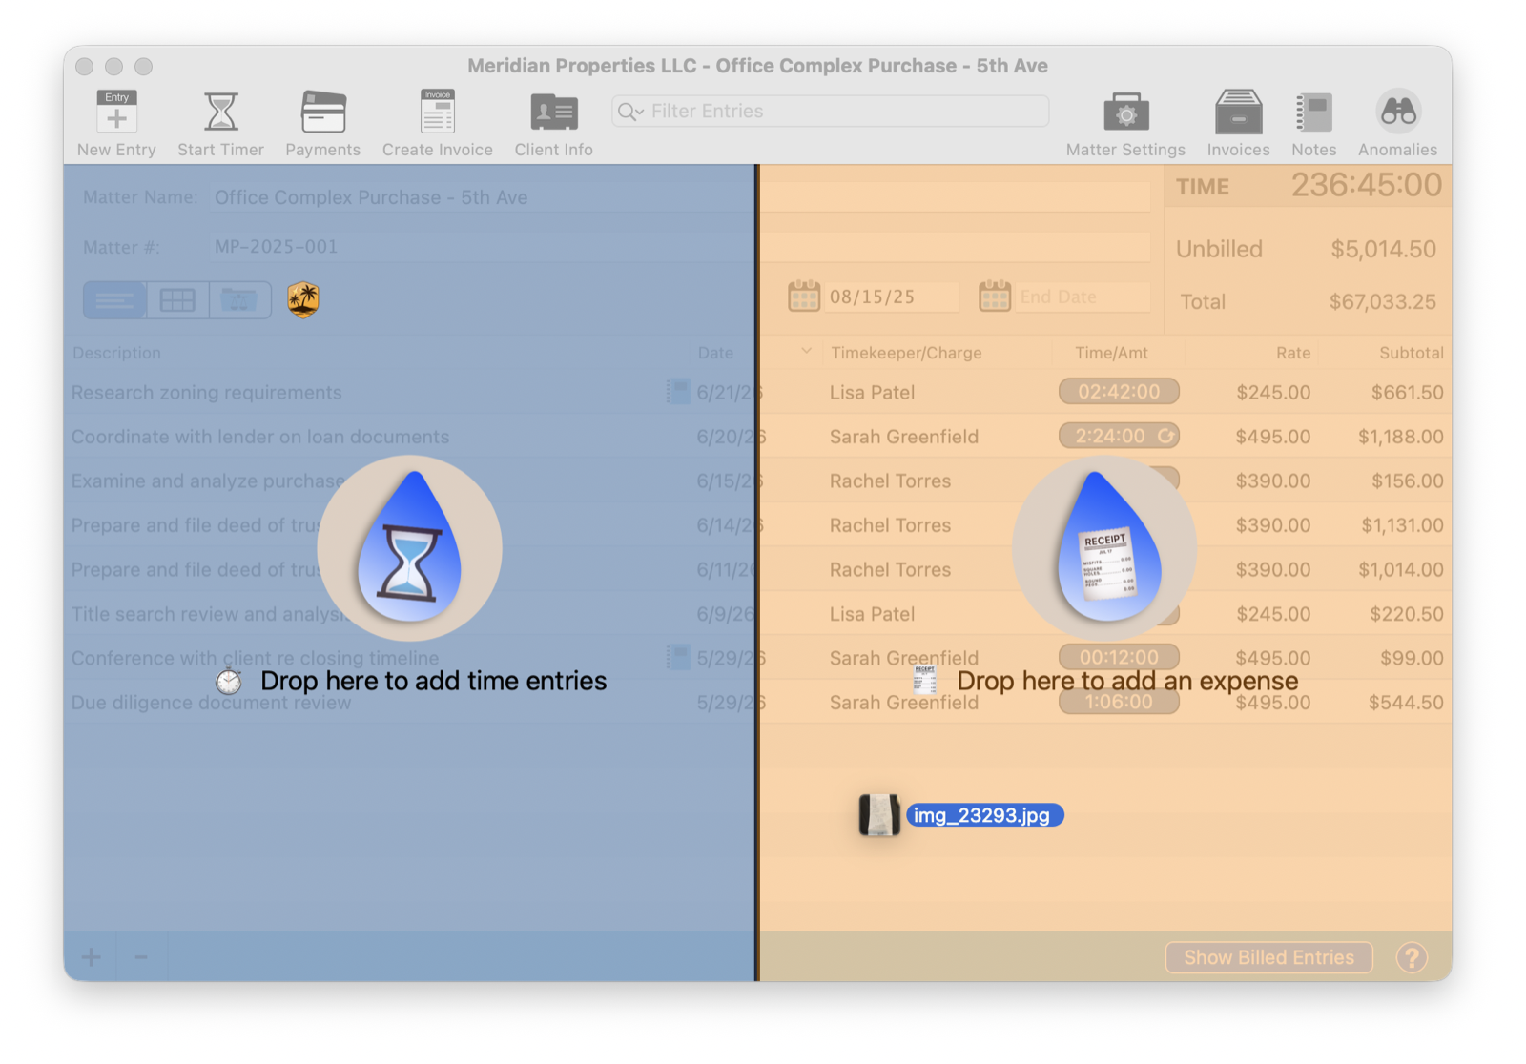Viewport: 1526px width, 1064px height.
Task: Select the img_23293.jpg dragged file thumbnail
Action: (x=879, y=815)
